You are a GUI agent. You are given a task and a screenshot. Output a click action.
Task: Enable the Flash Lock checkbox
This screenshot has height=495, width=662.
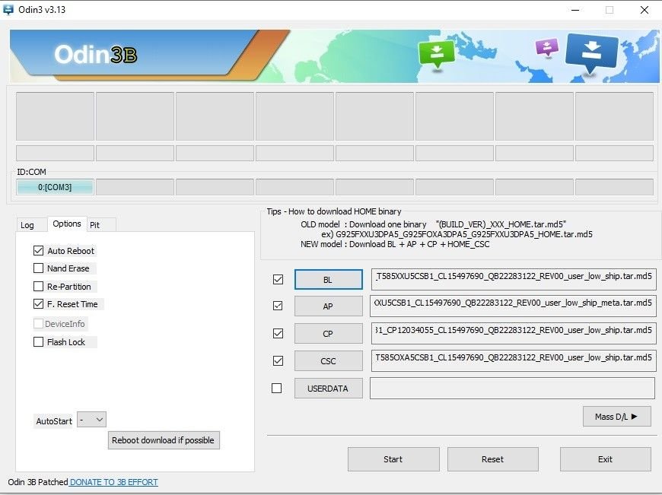coord(38,342)
